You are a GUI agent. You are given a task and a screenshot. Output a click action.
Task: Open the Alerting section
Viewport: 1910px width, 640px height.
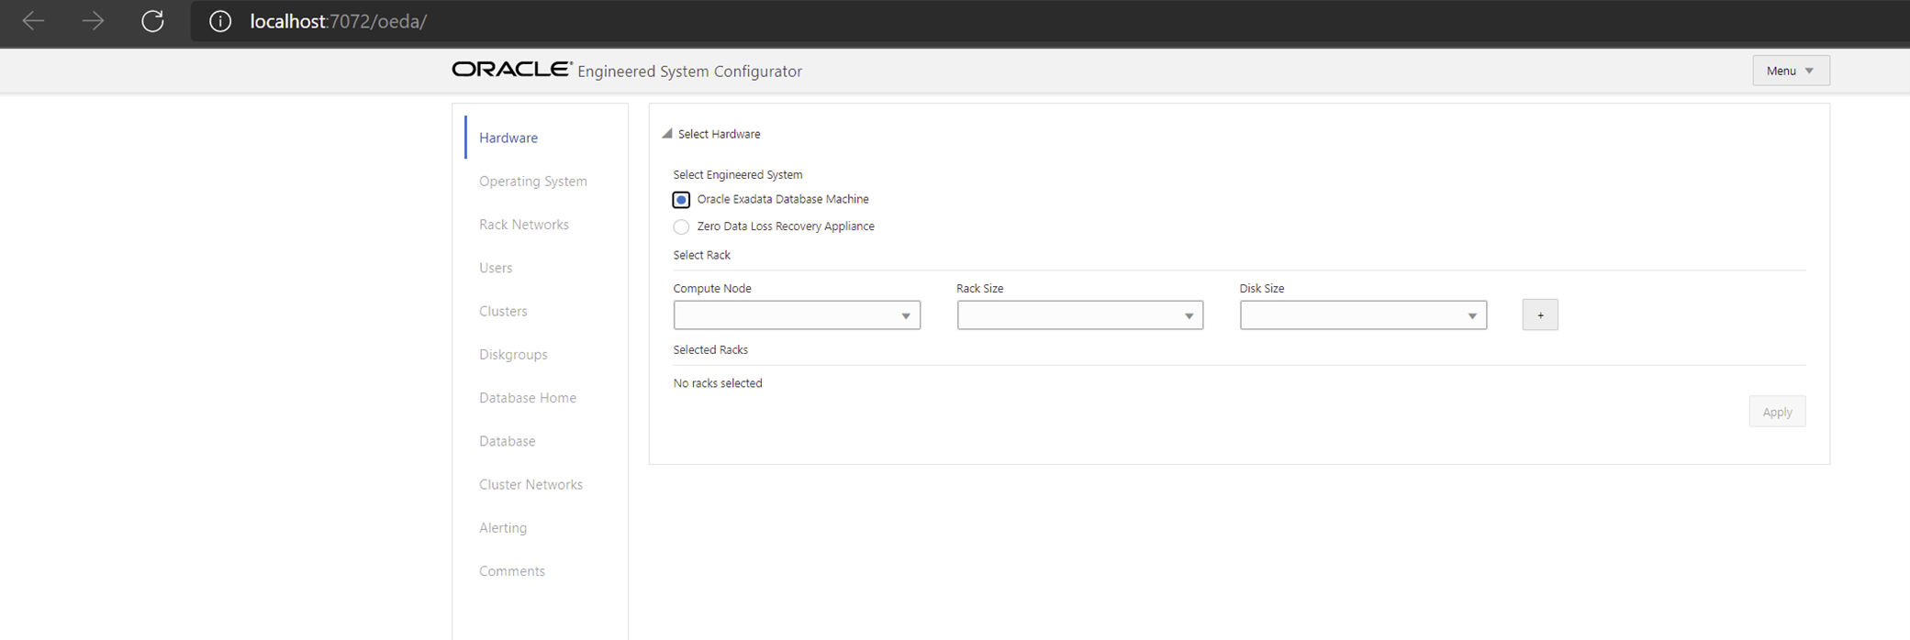pos(503,527)
